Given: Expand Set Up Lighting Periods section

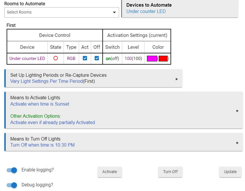Looking at the screenshot, I should (94, 78).
